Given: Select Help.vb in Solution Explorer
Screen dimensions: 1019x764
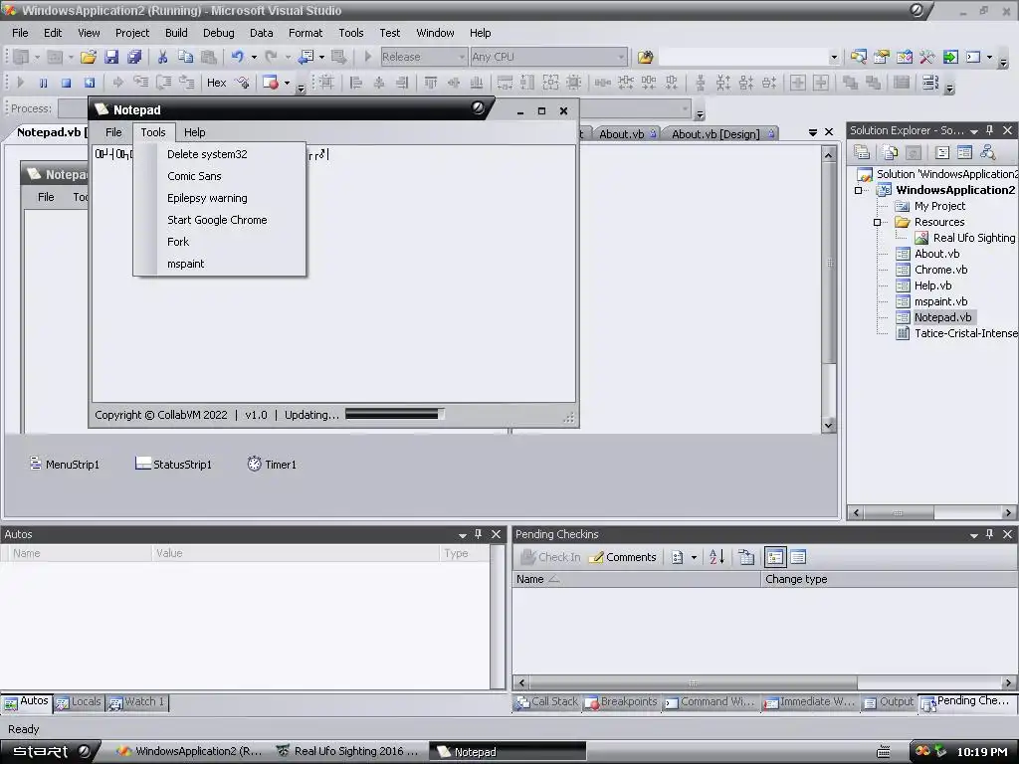Looking at the screenshot, I should tap(932, 286).
